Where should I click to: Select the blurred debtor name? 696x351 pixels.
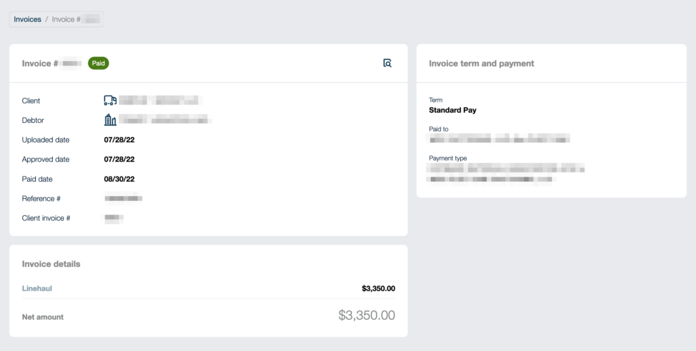point(164,119)
